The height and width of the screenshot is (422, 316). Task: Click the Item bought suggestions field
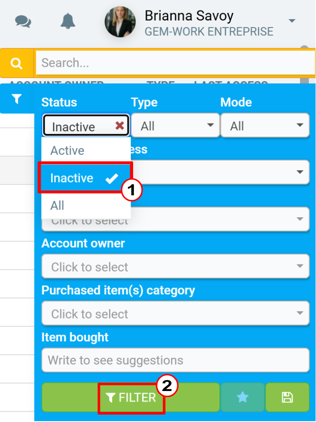coord(175,360)
